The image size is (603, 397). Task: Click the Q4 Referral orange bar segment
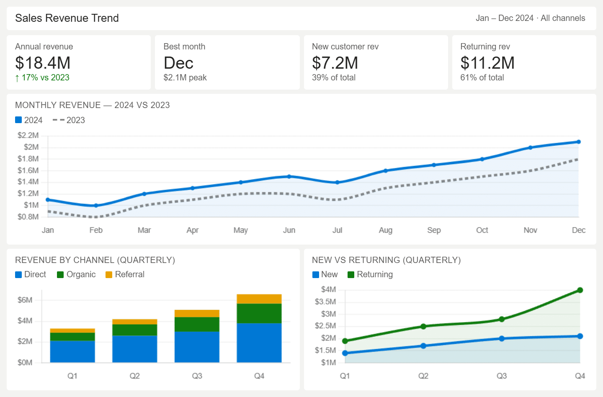pyautogui.click(x=259, y=299)
